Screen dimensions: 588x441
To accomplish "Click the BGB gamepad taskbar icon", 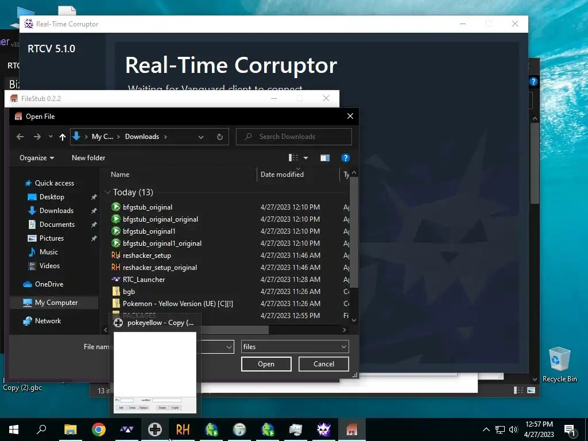I will coord(155,430).
